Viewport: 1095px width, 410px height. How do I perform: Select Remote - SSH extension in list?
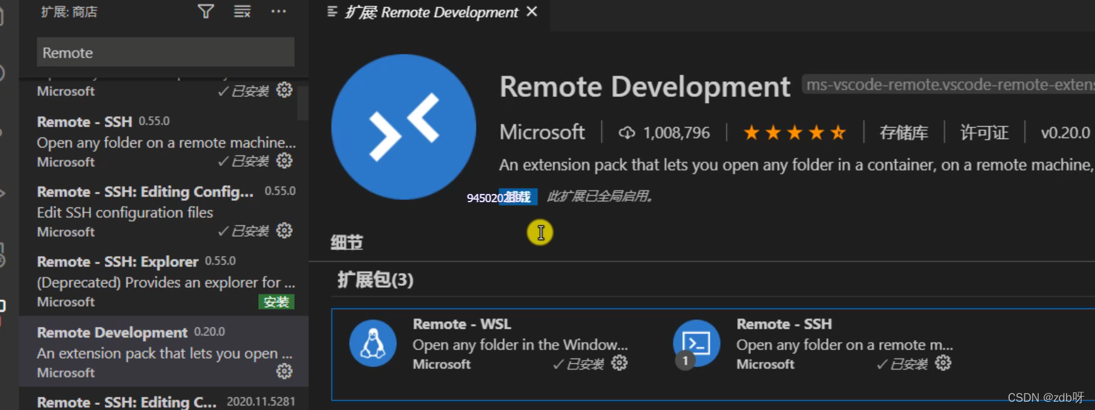tap(163, 142)
